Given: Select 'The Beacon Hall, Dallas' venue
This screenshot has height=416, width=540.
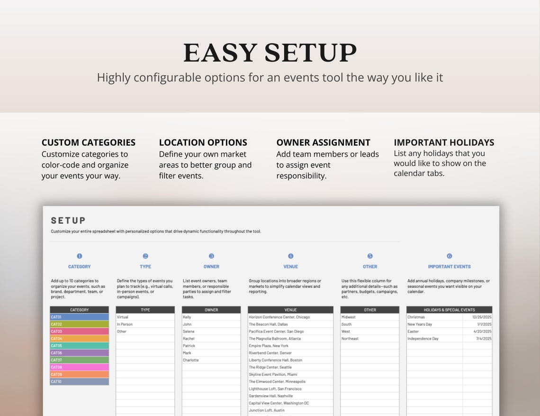Looking at the screenshot, I should pyautogui.click(x=291, y=324).
